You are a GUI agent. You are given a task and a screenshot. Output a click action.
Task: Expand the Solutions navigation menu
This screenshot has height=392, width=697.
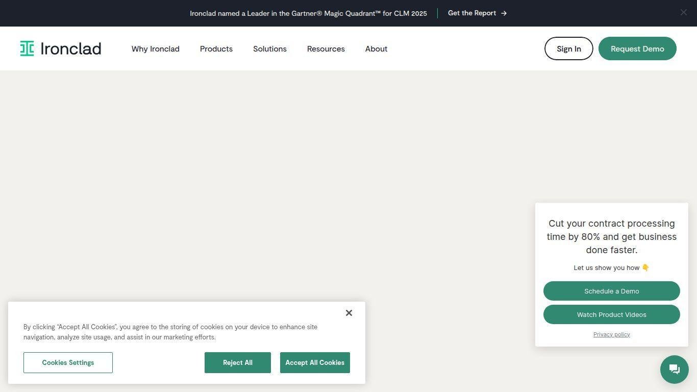(269, 49)
